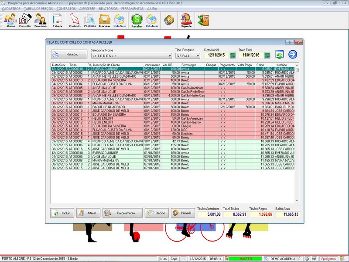Click the blue arrow go button
349x262 pixels.
tap(293, 55)
